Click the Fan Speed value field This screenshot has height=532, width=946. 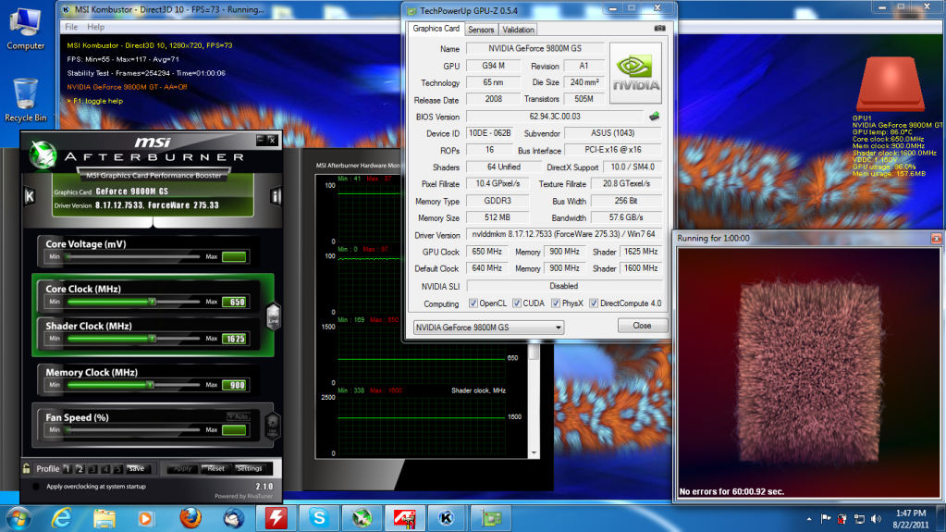pos(234,430)
